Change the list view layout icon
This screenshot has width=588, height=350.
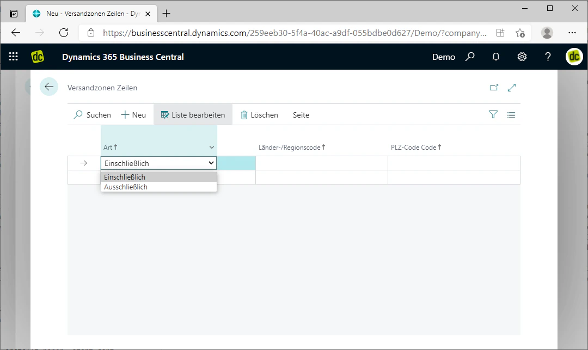[511, 115]
